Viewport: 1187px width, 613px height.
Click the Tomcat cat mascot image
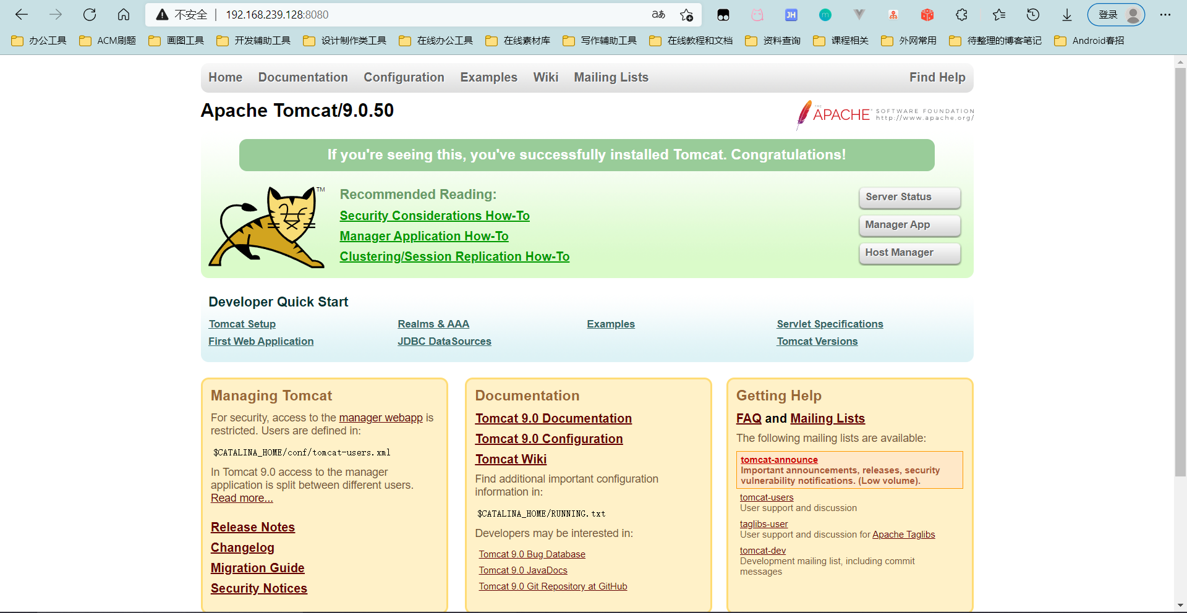click(266, 227)
